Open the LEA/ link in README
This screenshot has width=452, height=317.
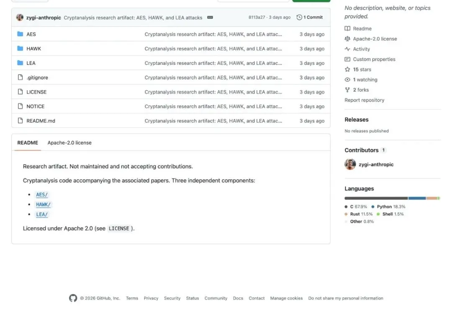42,214
